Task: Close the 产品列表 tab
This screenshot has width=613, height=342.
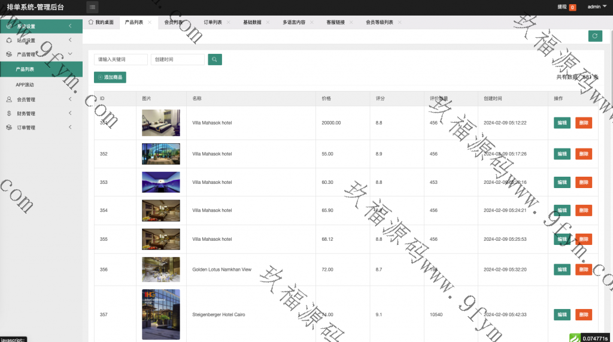Action: [x=149, y=22]
